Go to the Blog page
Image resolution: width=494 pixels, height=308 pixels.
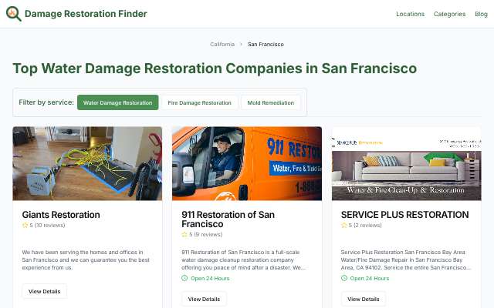[x=481, y=14]
